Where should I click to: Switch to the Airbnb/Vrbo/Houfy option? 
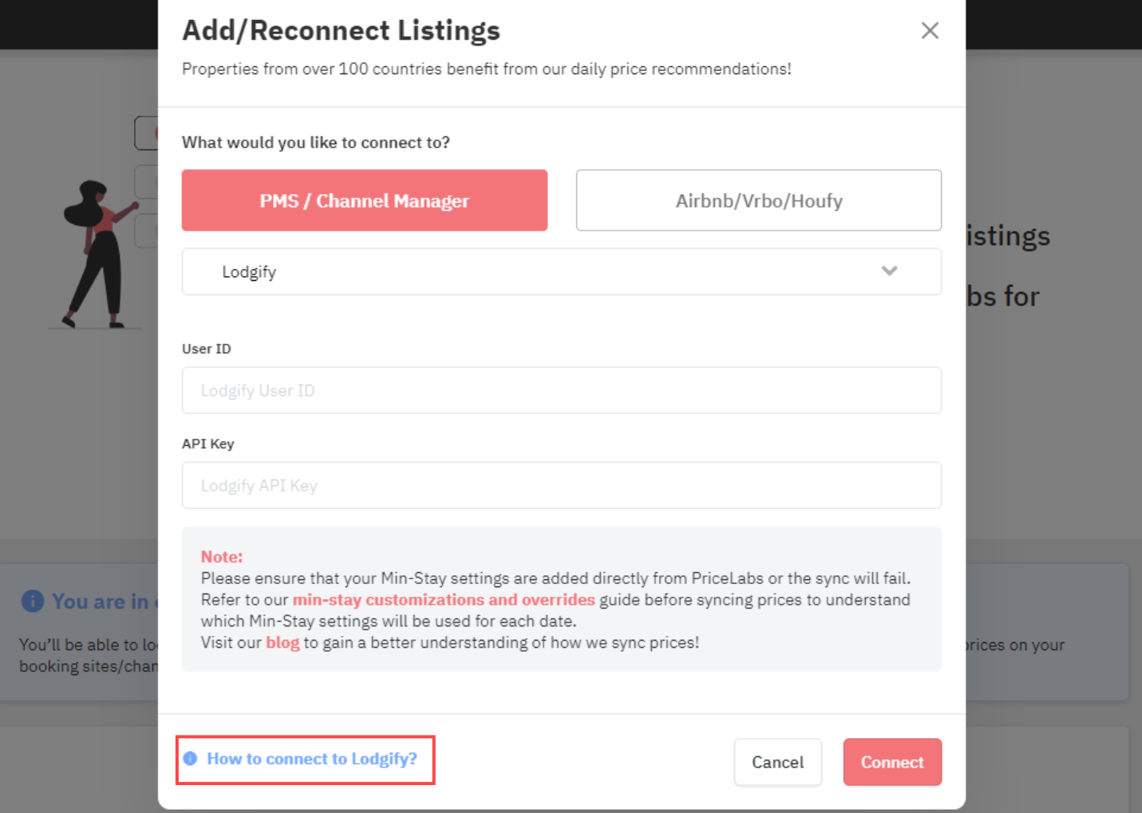(759, 200)
